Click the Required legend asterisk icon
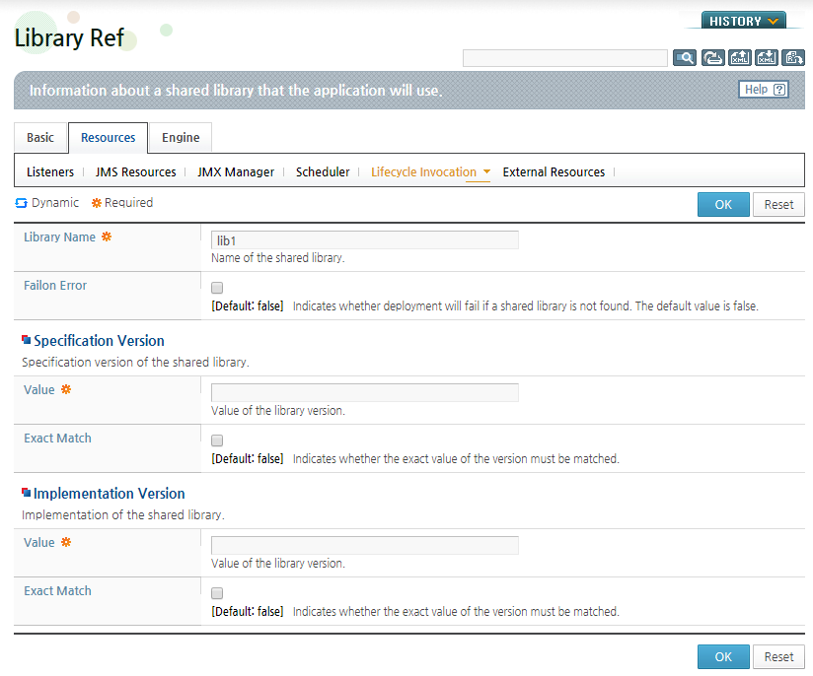The image size is (813, 676). pos(97,203)
